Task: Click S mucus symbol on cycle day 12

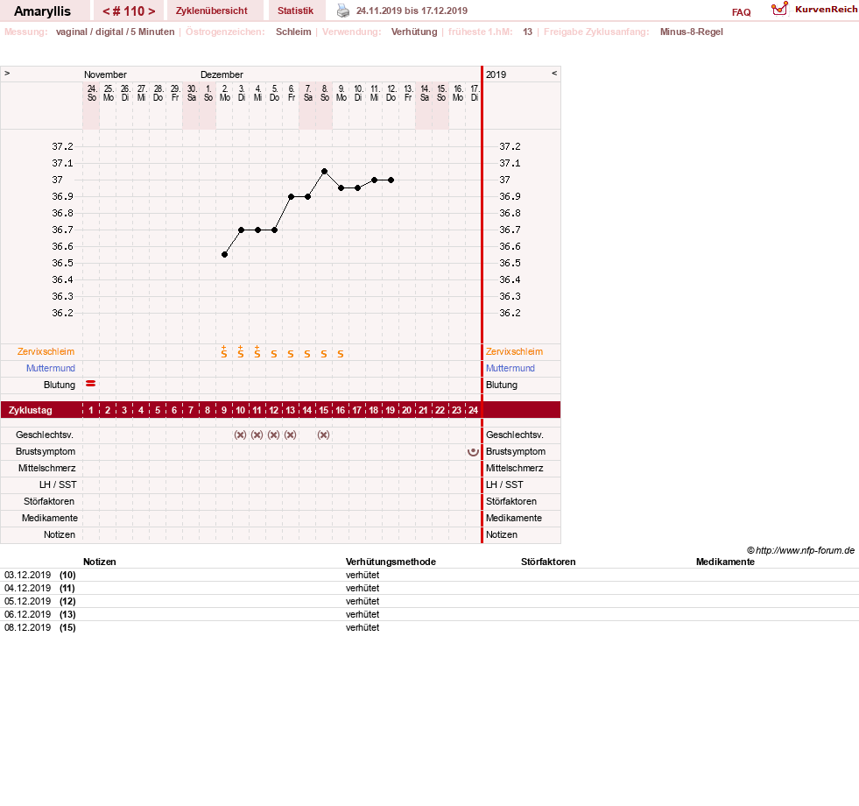Action: (x=274, y=354)
